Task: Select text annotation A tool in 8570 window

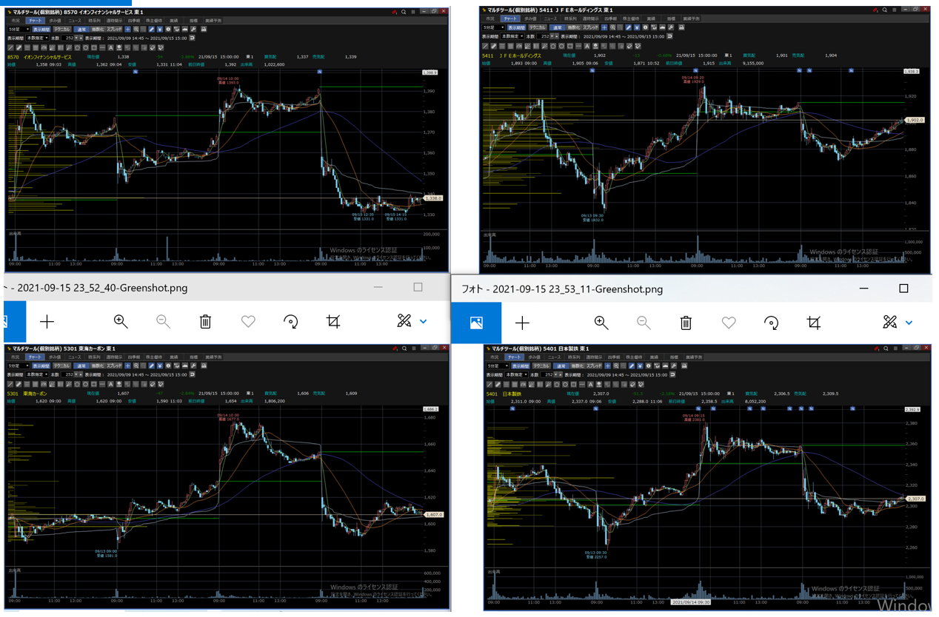Action: [110, 48]
